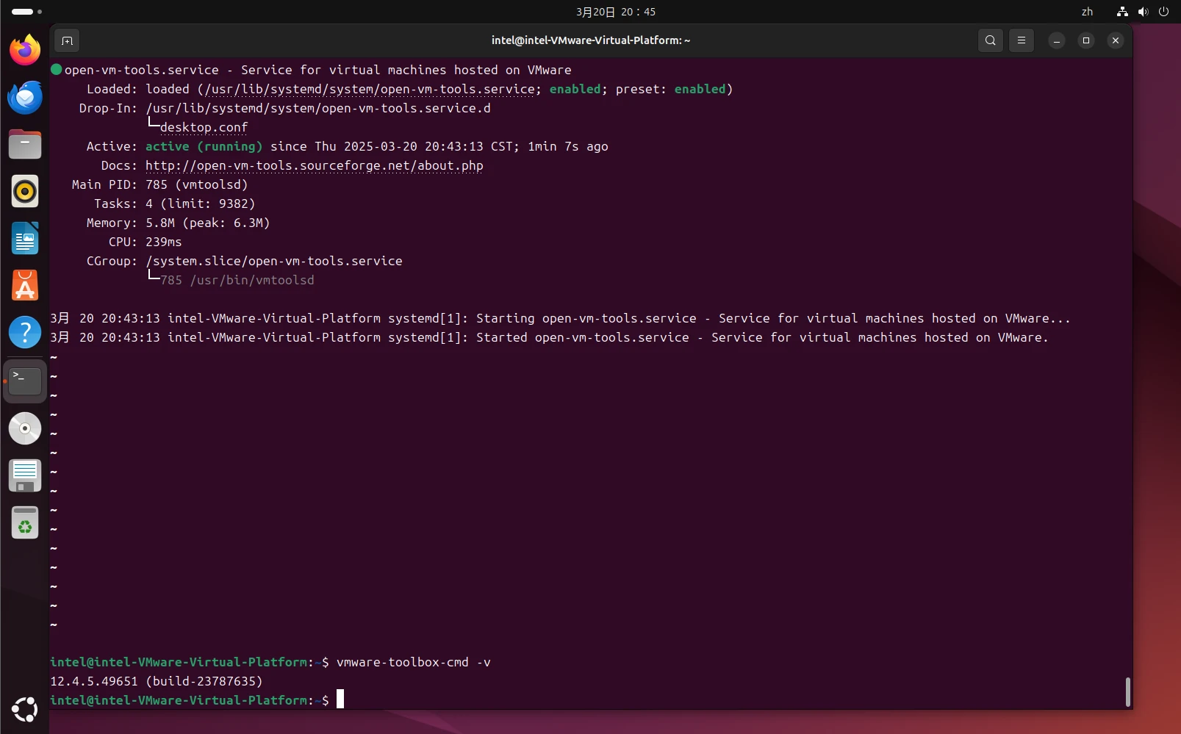Screen dimensions: 1181x734
Task: Launch LibreOffice Writer from dock
Action: coord(25,238)
